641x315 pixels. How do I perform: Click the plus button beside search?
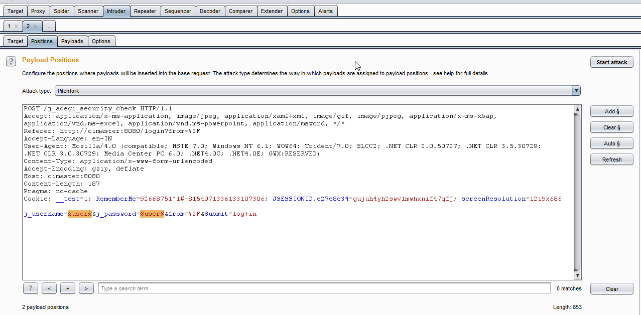coord(67,288)
